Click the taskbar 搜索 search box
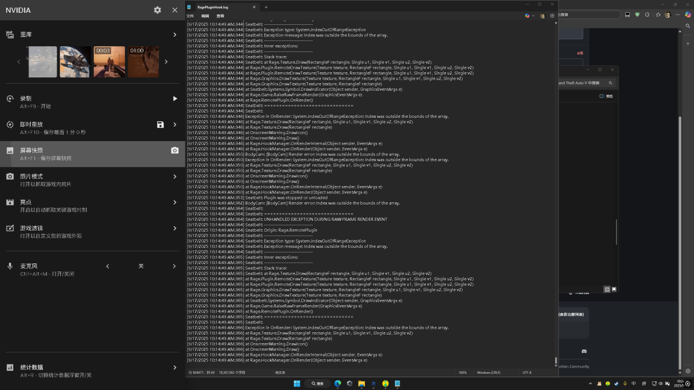Screen dimensions: 694x390 tap(318, 384)
